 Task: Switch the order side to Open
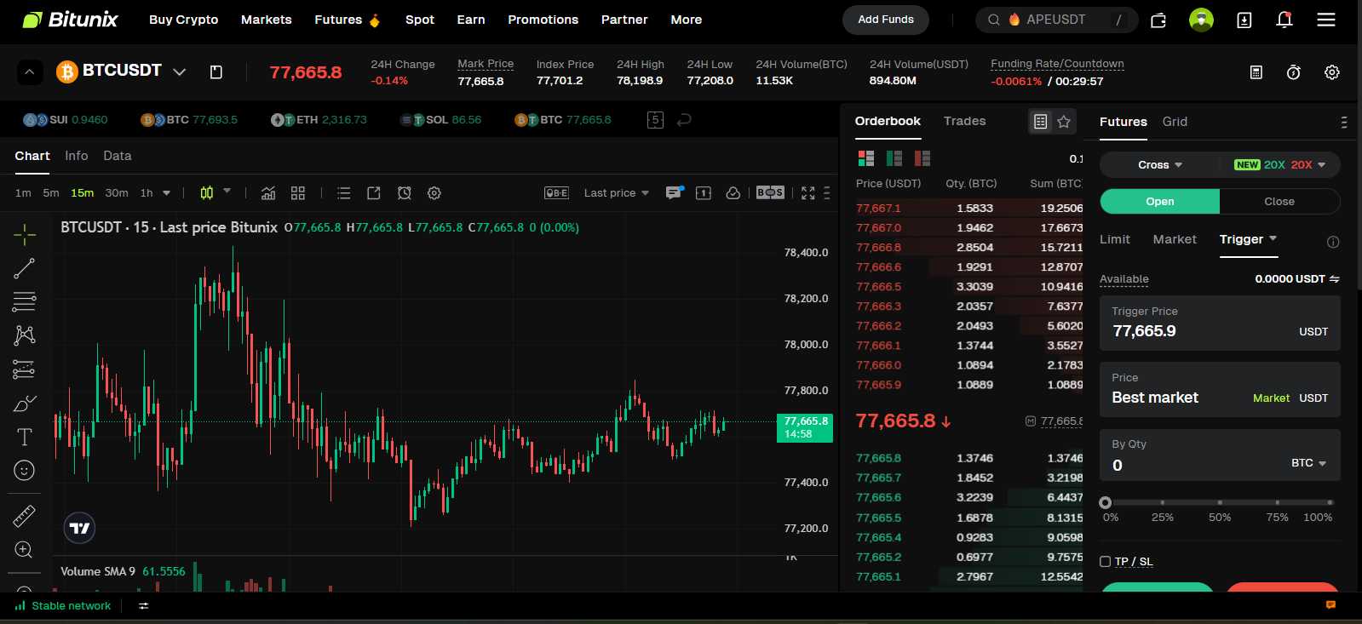pos(1160,202)
